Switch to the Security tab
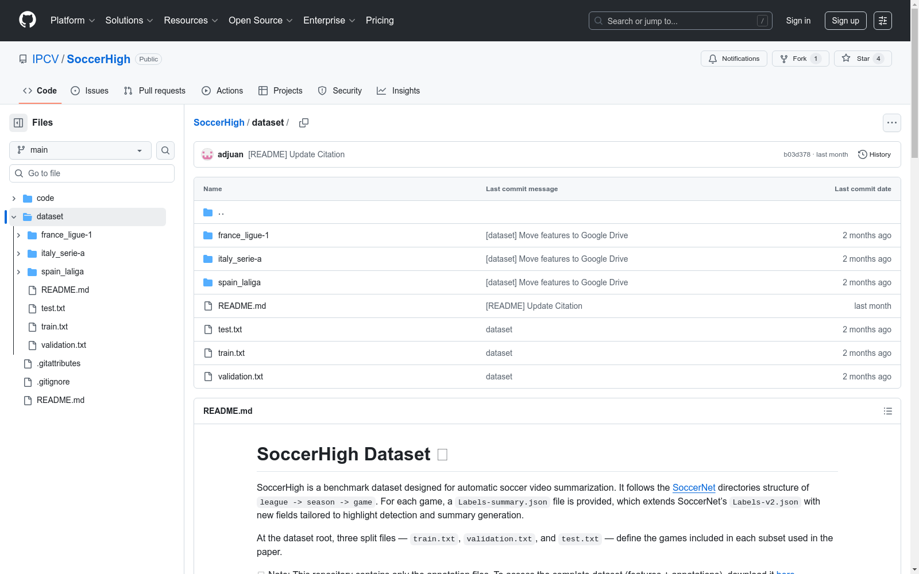This screenshot has height=574, width=919. [340, 91]
